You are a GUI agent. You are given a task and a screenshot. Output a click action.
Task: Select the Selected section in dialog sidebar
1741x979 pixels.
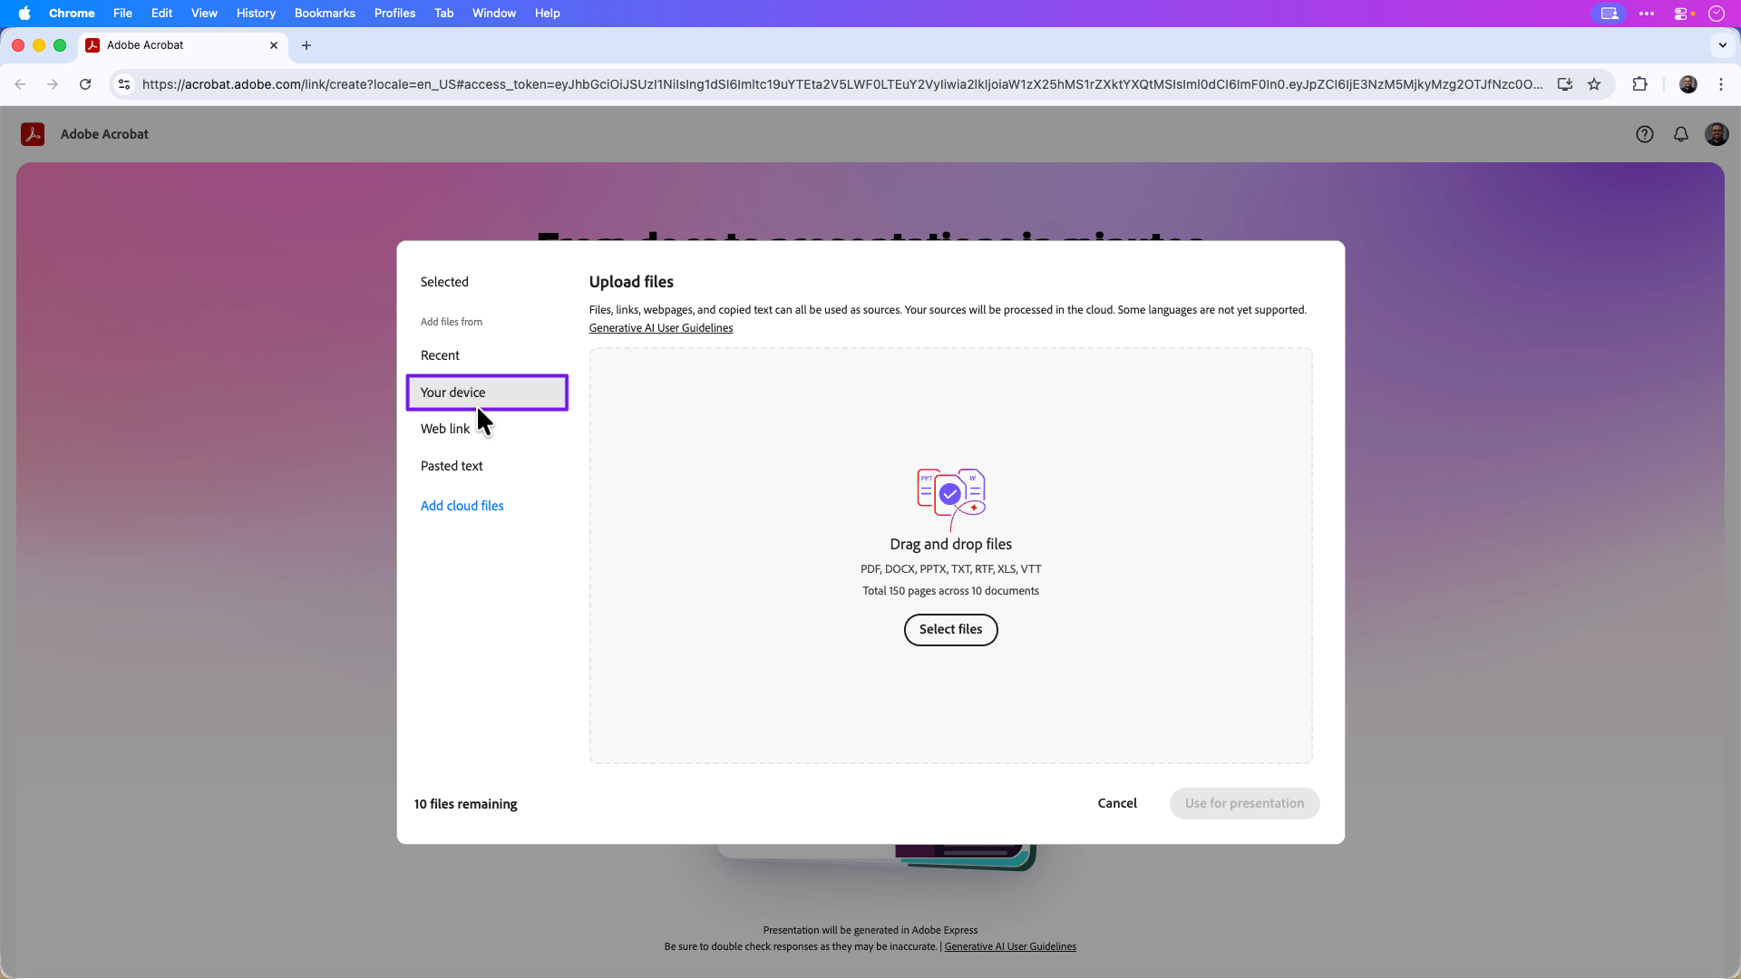coord(444,282)
